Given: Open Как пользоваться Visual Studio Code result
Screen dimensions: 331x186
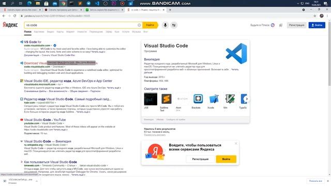Looking at the screenshot, I should point(50,162).
